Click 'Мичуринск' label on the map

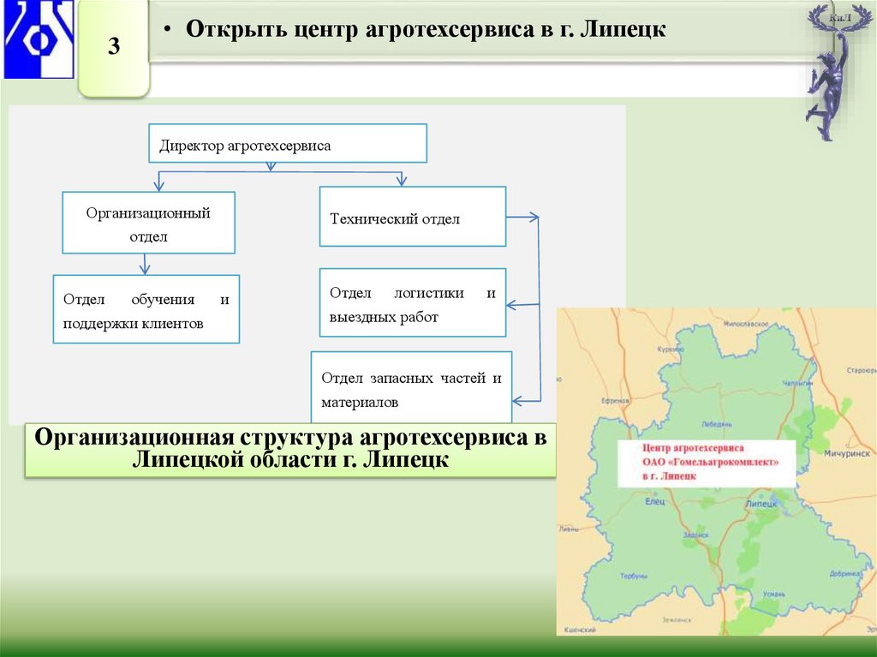pyautogui.click(x=847, y=453)
